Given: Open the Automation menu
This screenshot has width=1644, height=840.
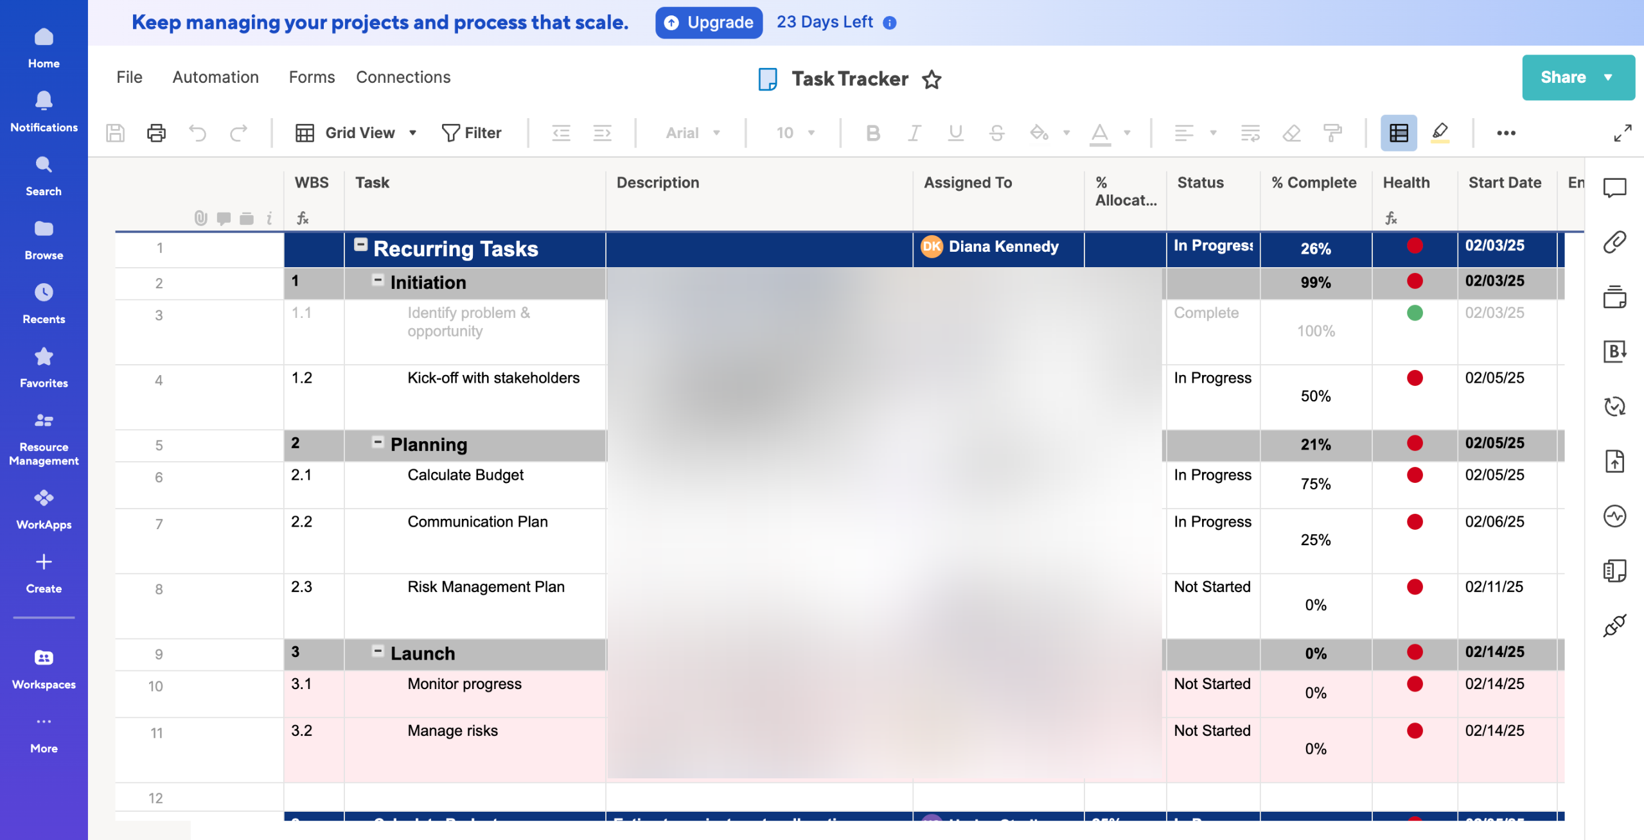Looking at the screenshot, I should click(215, 77).
